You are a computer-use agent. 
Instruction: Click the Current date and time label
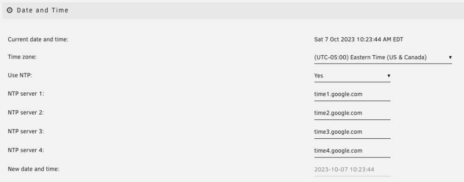click(38, 39)
